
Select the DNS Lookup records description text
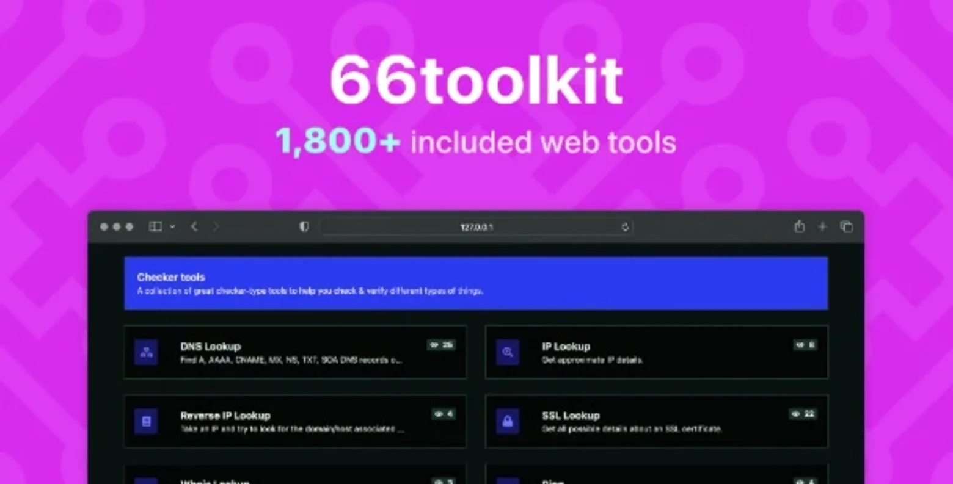(291, 360)
